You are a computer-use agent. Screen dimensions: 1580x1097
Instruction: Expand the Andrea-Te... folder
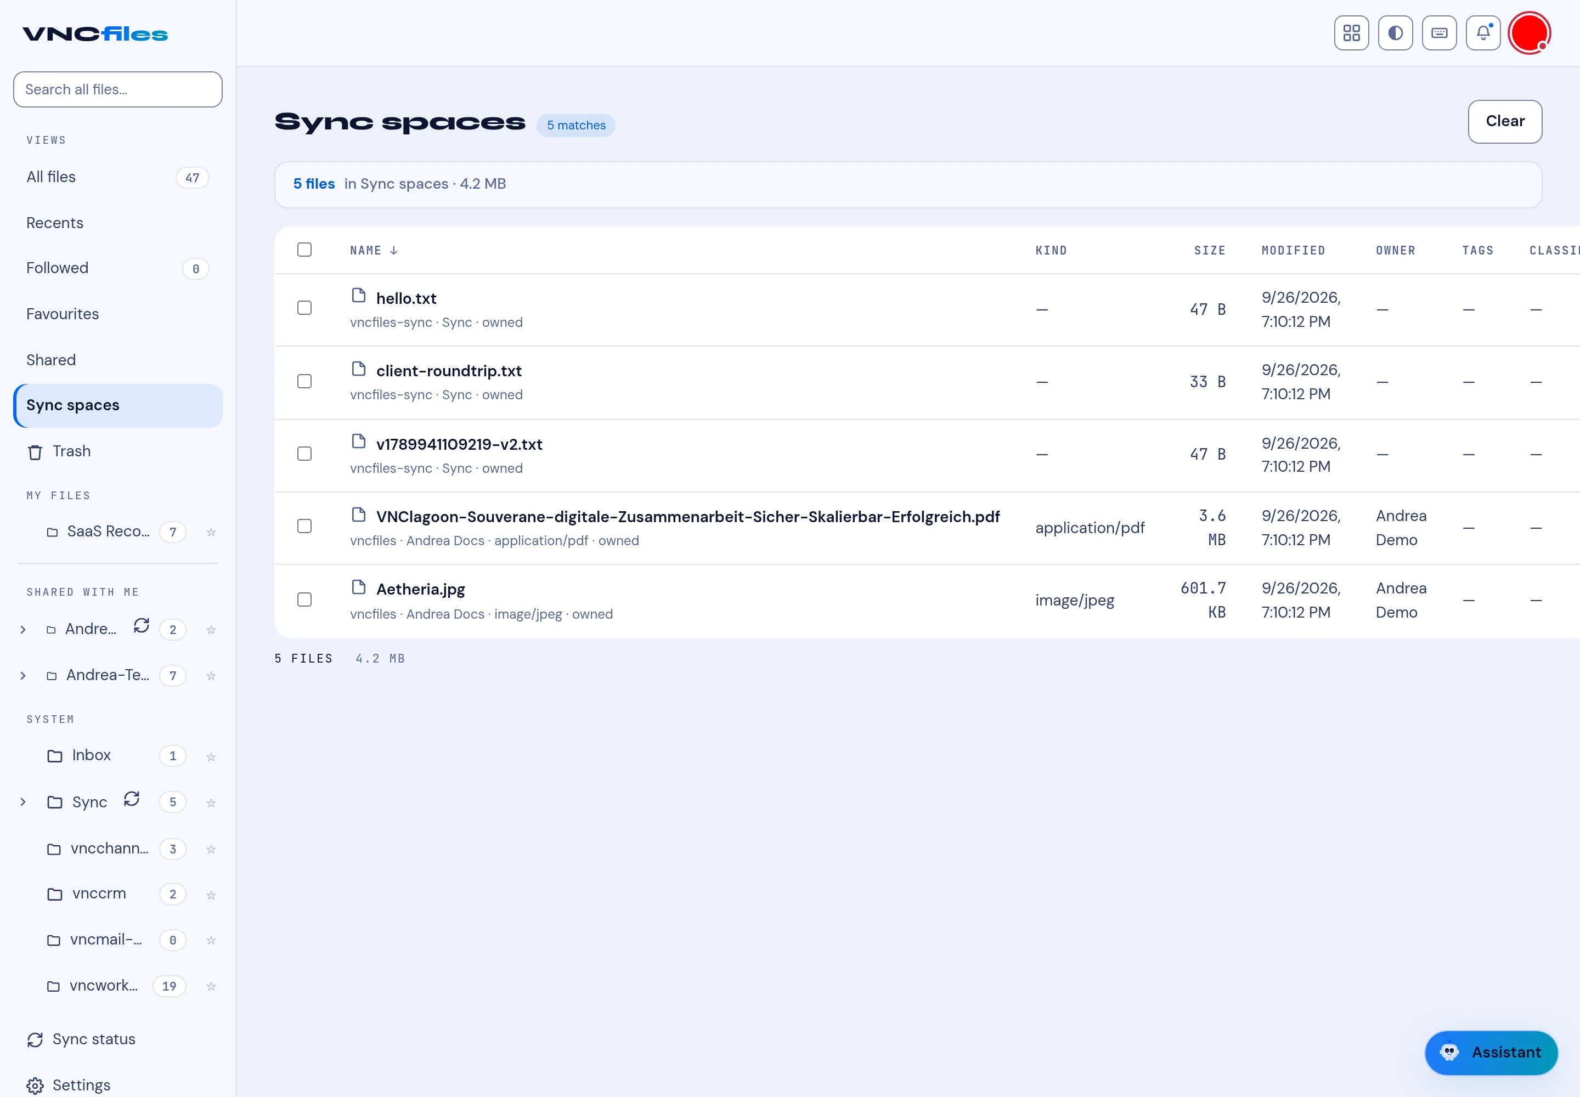22,676
